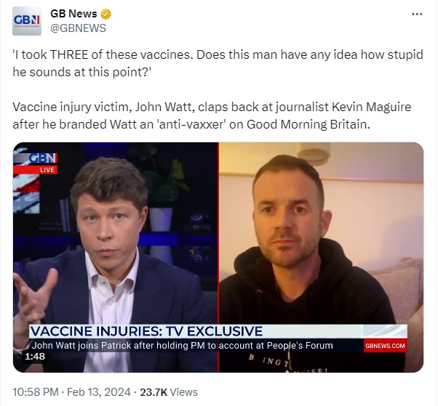Image resolution: width=438 pixels, height=406 pixels.
Task: Click the right video panel with guest
Action: tap(322, 257)
